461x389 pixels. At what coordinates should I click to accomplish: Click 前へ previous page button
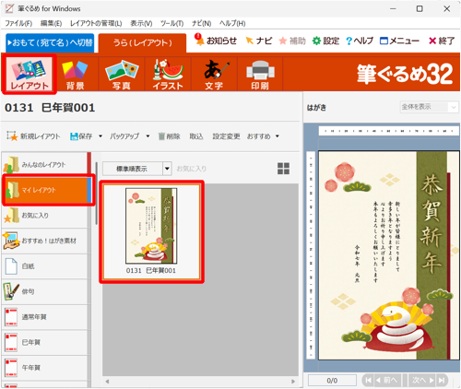387,381
